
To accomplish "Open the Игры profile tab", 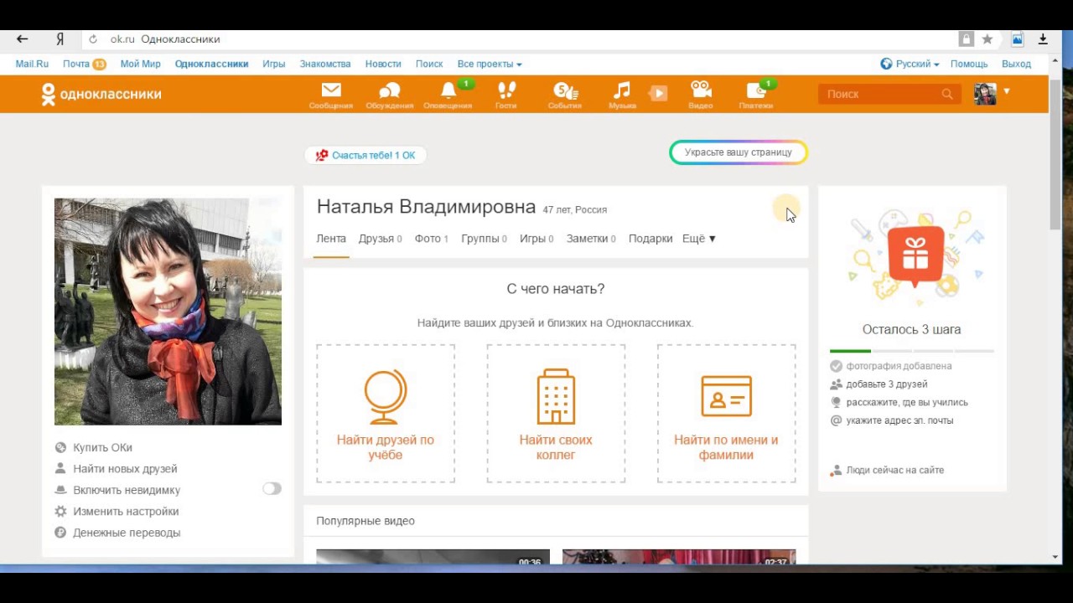I will (536, 239).
